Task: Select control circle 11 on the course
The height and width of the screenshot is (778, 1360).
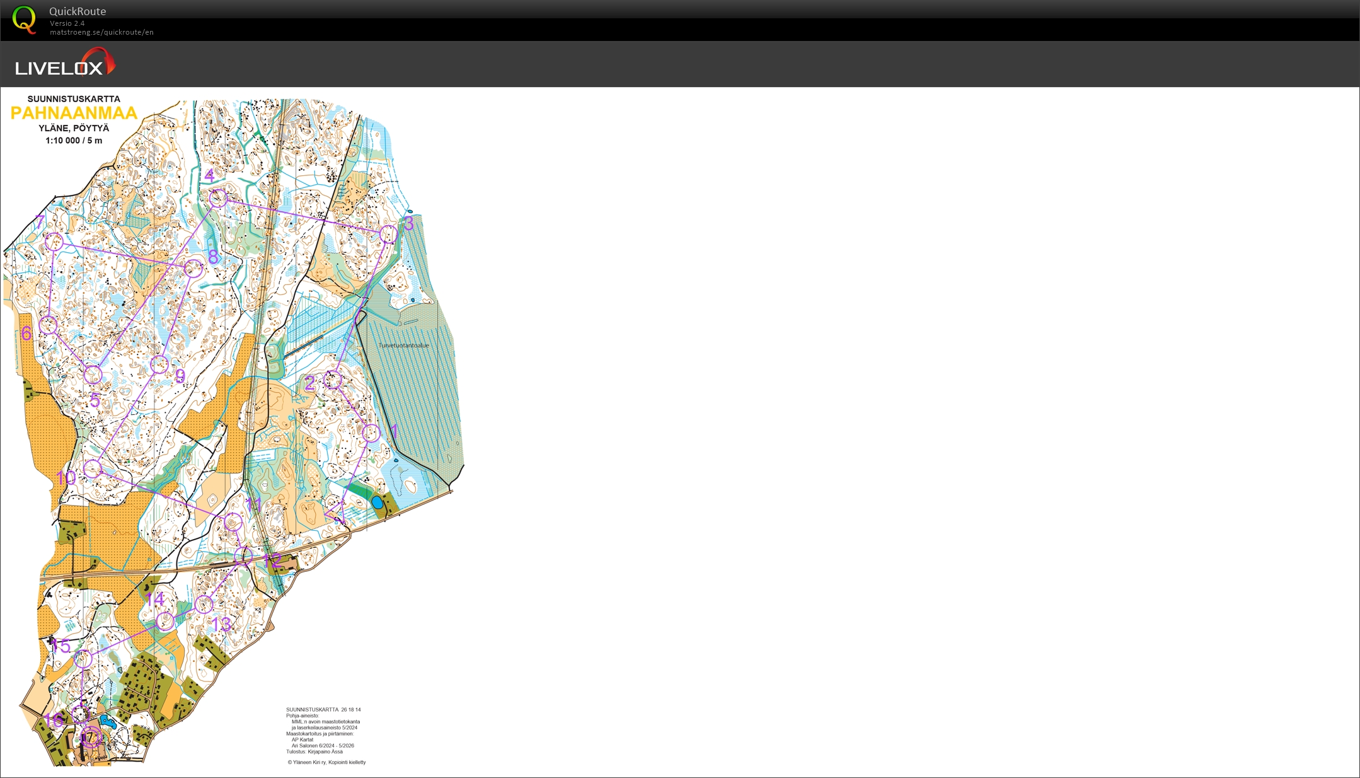Action: (x=233, y=522)
